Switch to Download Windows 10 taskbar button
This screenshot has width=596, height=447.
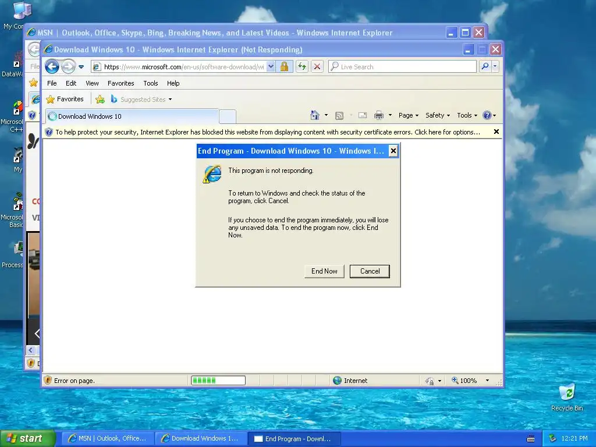(201, 439)
